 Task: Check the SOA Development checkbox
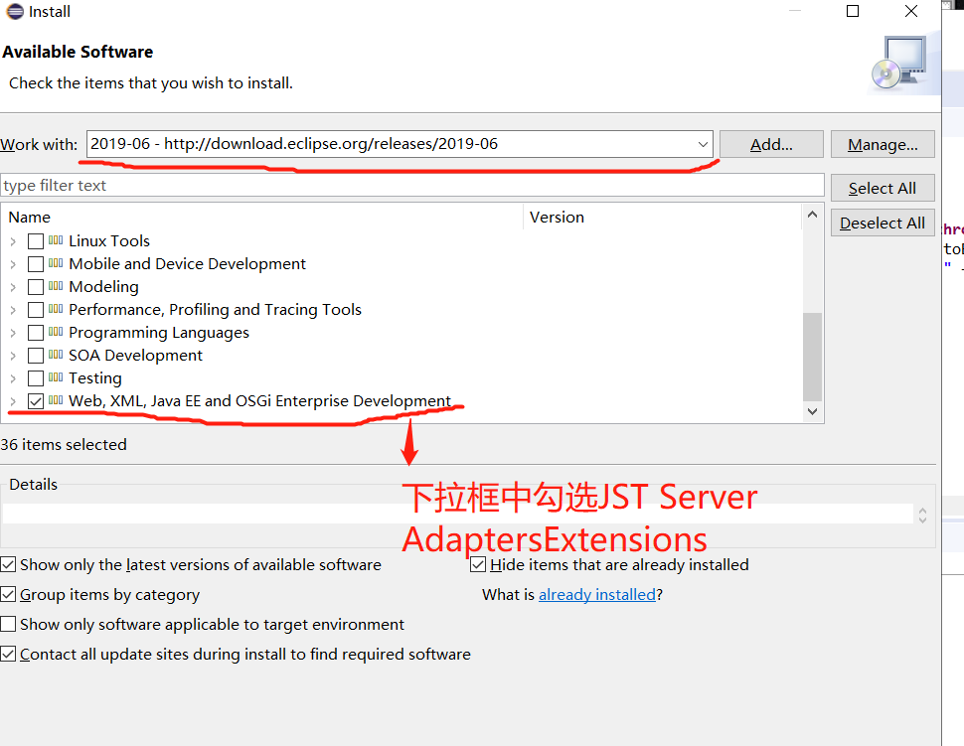point(36,356)
